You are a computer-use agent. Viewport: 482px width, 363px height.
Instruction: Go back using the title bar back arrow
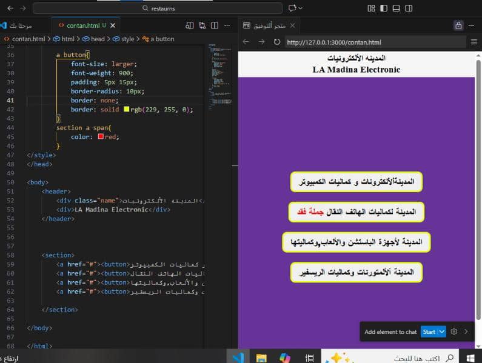(10, 8)
